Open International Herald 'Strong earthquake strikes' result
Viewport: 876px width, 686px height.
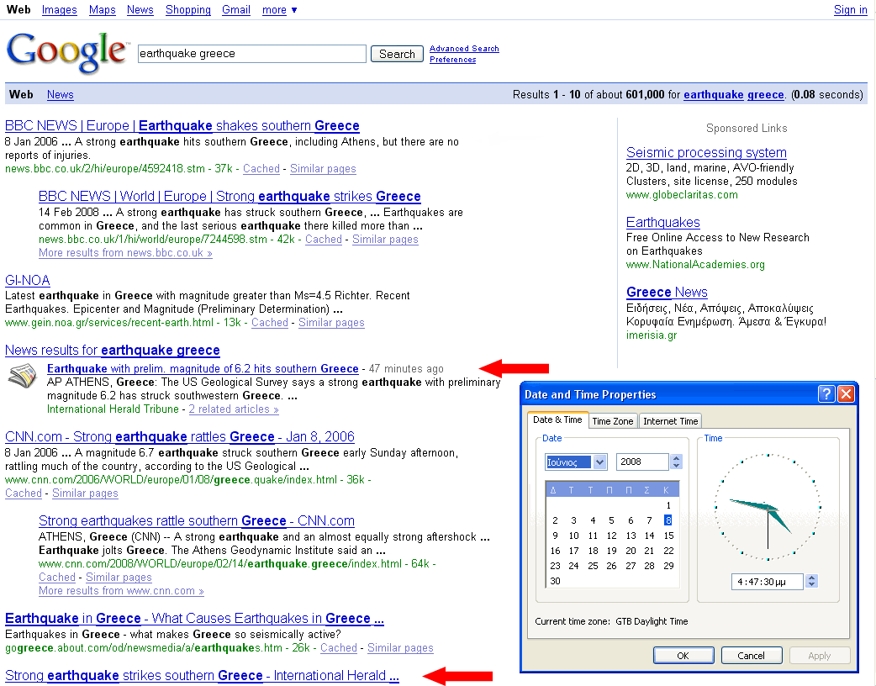coord(203,676)
